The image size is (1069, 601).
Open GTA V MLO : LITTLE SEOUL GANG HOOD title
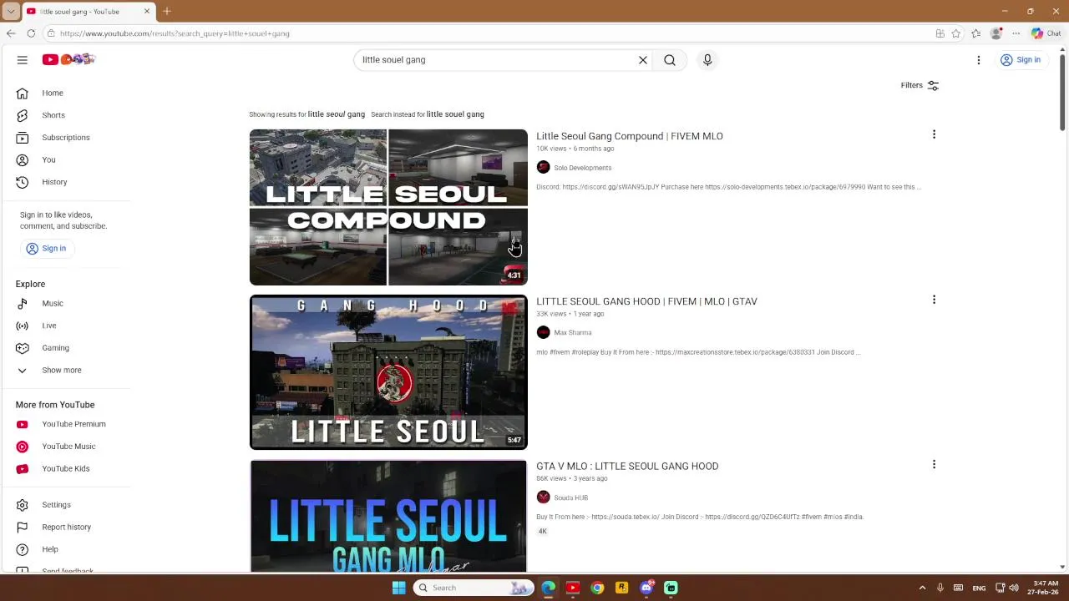627,467
